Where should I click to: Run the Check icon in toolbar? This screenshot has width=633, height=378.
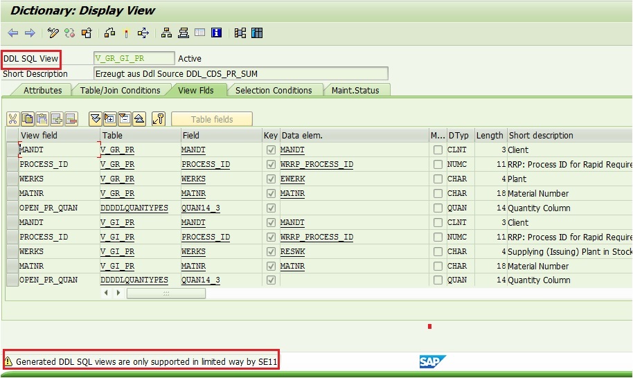tap(110, 33)
